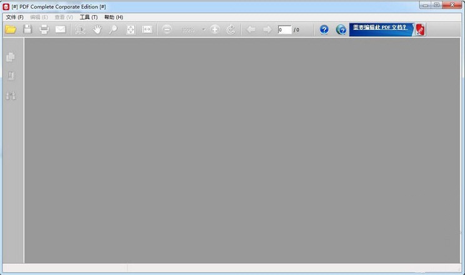
Task: Select the text selection tool icon
Action: click(80, 29)
